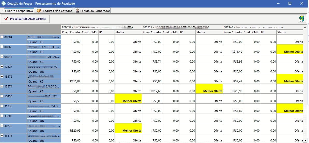Click the vertical scrollbar down arrow

(x=305, y=140)
